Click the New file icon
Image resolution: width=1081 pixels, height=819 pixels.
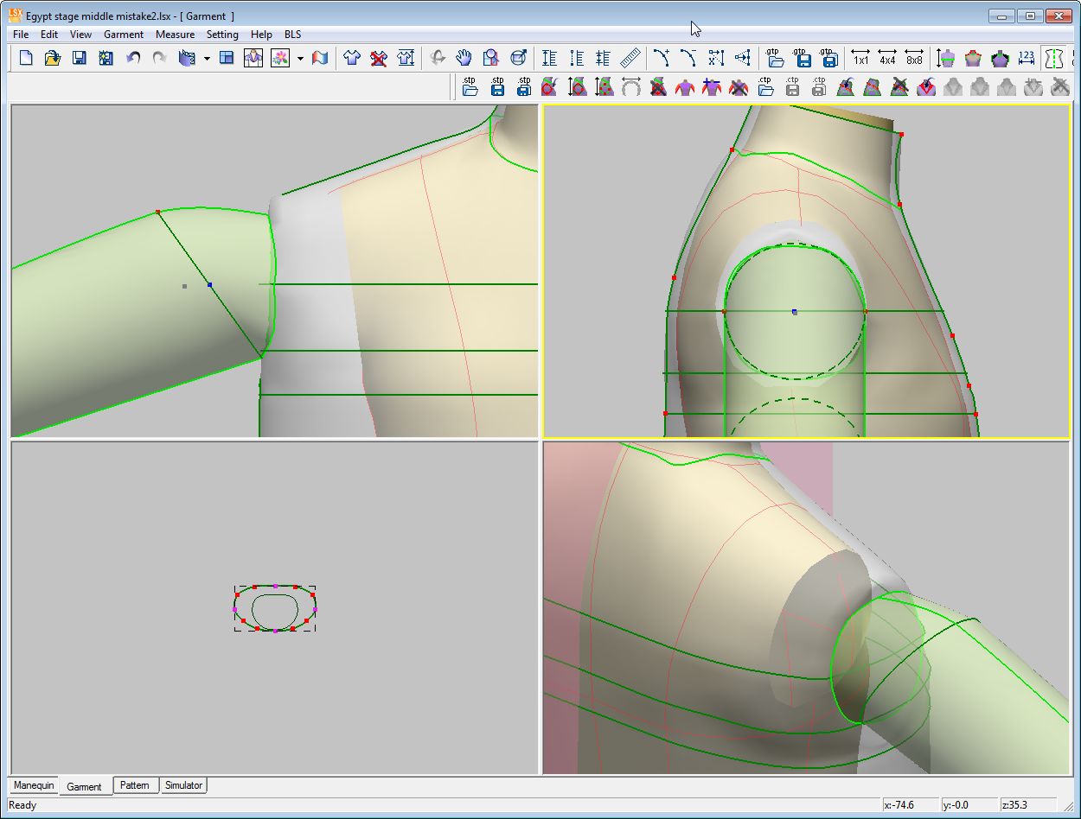[26, 58]
